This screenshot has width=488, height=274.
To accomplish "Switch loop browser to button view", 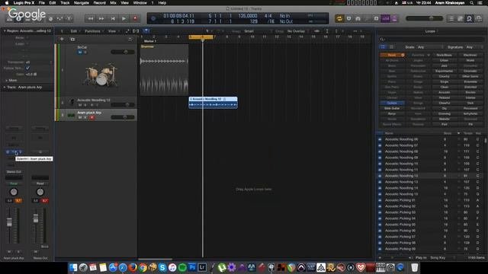I will coord(383,47).
